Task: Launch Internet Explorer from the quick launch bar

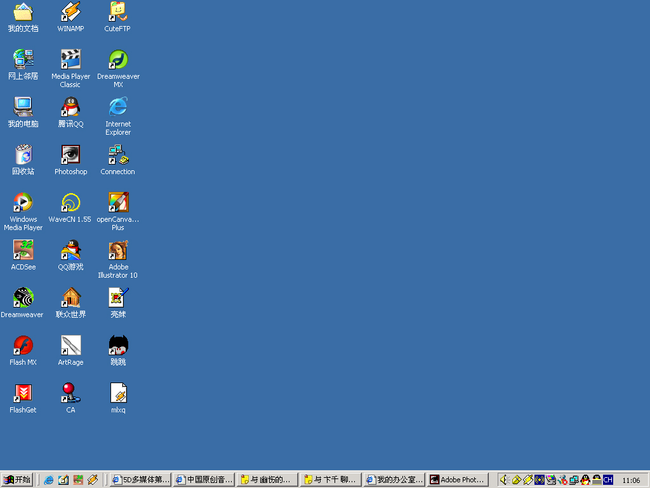Action: pyautogui.click(x=48, y=480)
